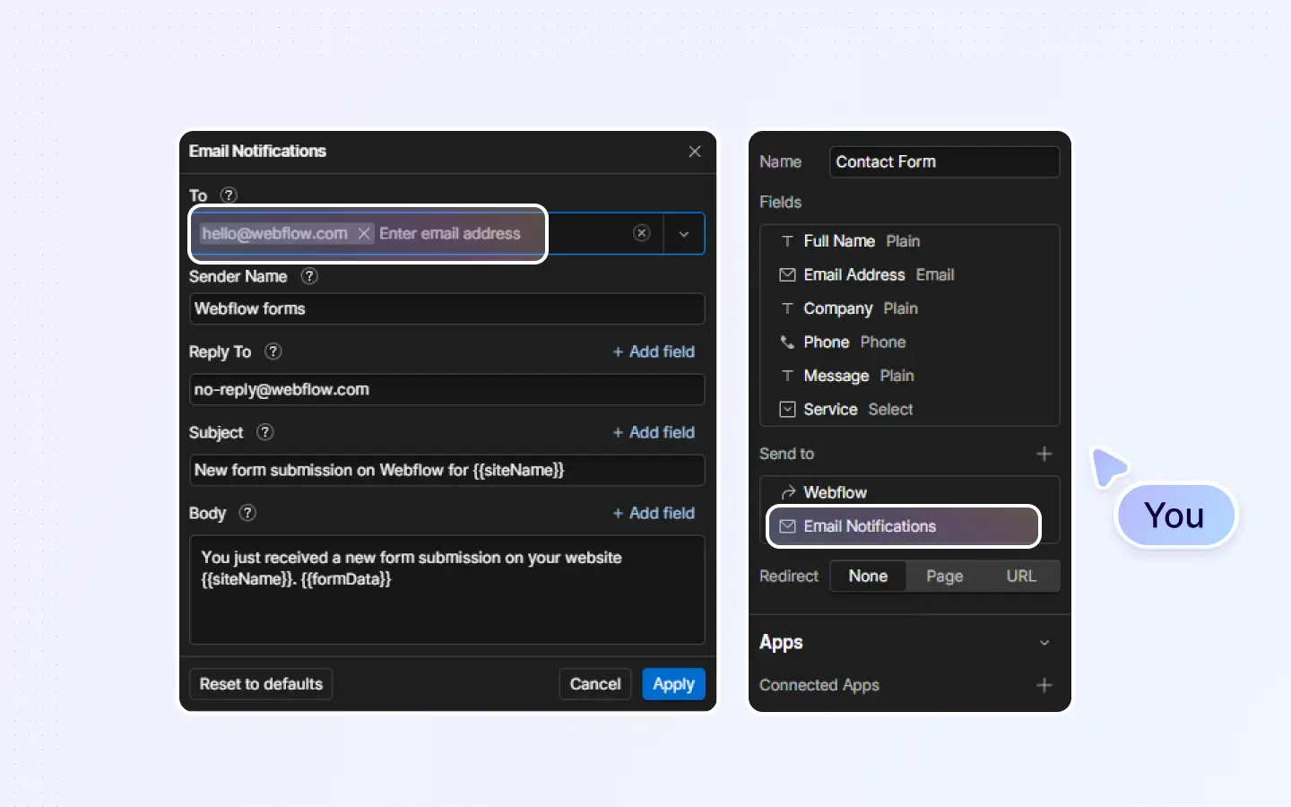Select the Company Plain row
This screenshot has width=1291, height=807.
pyautogui.click(x=910, y=308)
